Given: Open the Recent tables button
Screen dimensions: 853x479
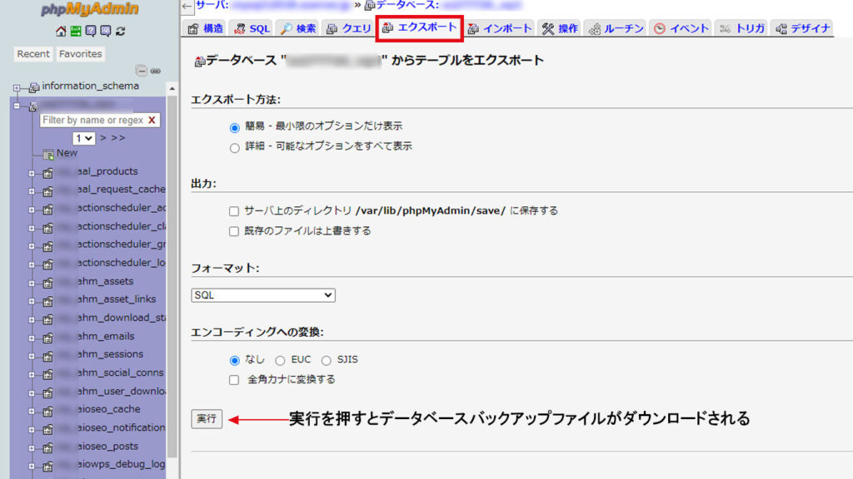Looking at the screenshot, I should click(x=33, y=54).
